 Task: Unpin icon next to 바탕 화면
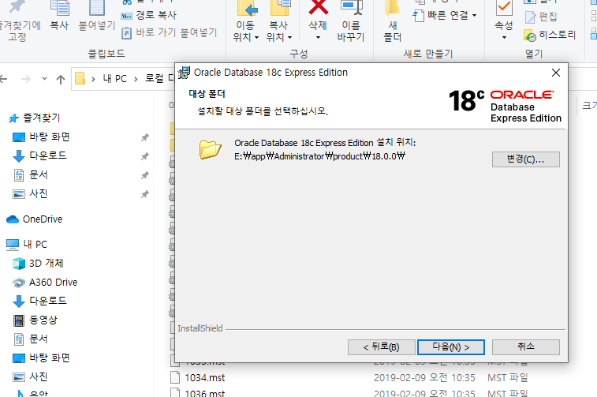coord(145,137)
